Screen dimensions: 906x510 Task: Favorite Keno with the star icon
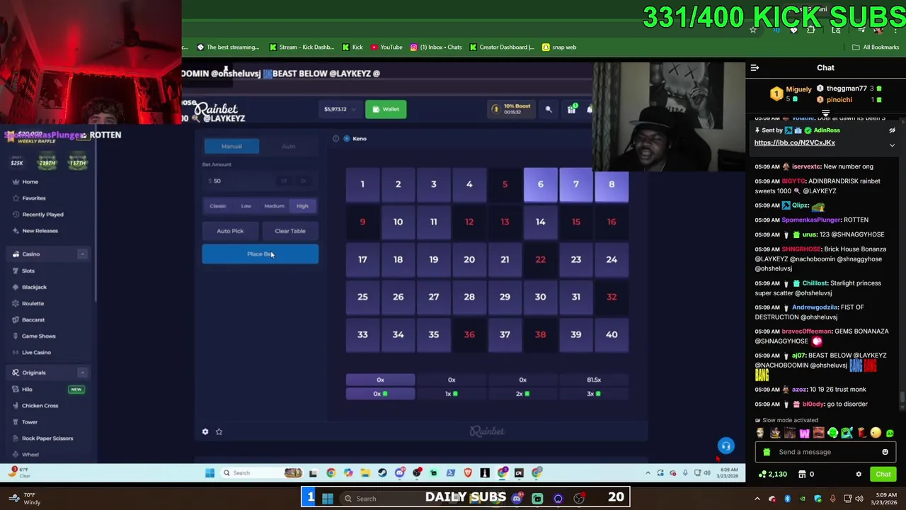pyautogui.click(x=219, y=431)
